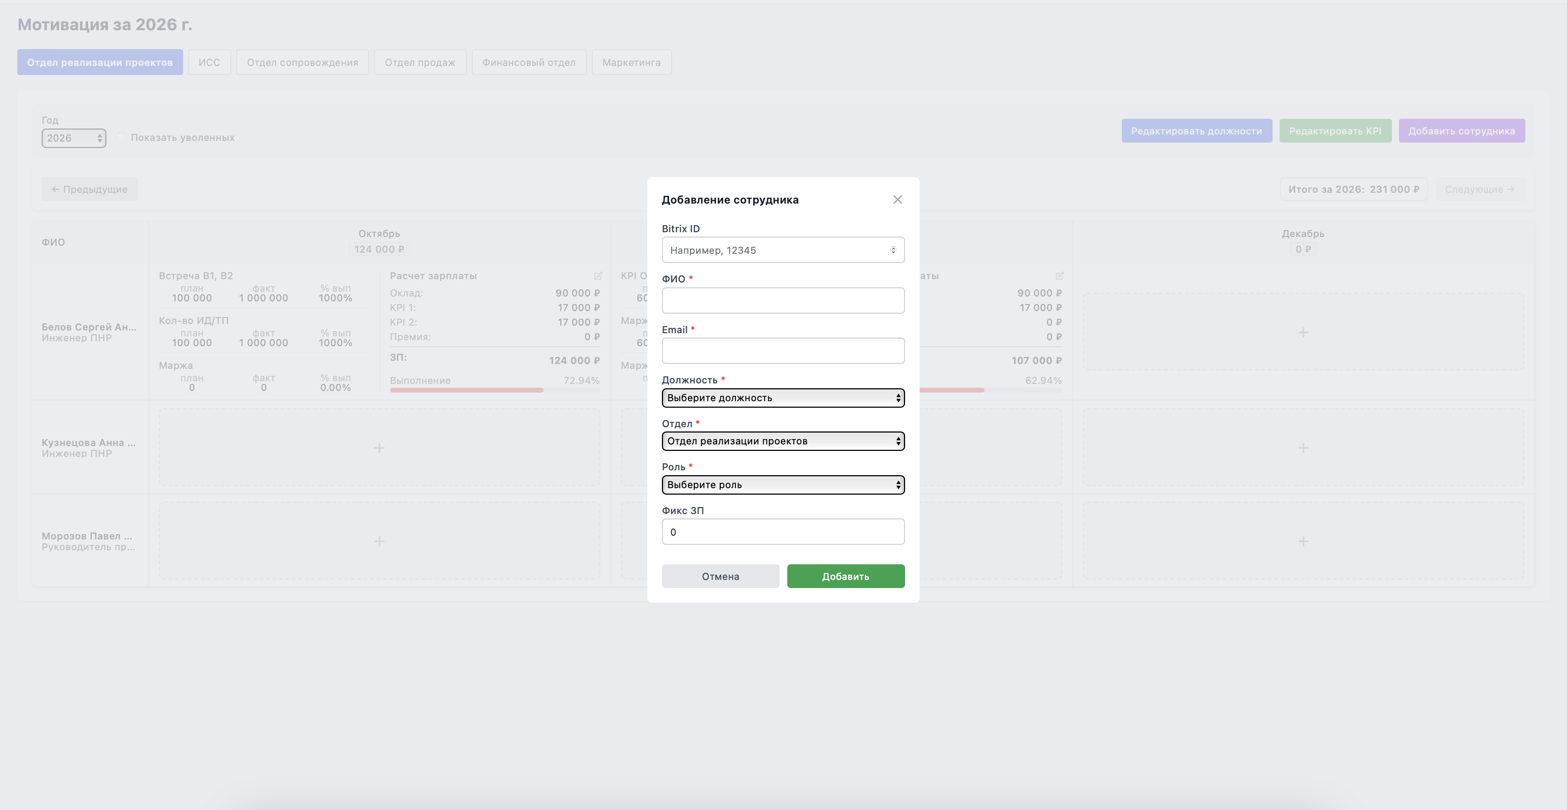Click the Фикс ЗП input field
This screenshot has height=810, width=1567.
[x=783, y=531]
